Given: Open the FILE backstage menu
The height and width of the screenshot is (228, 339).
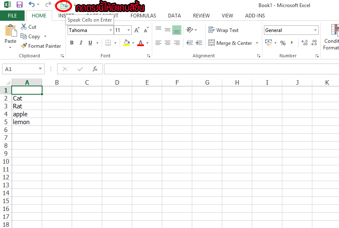Looking at the screenshot, I should click(13, 16).
